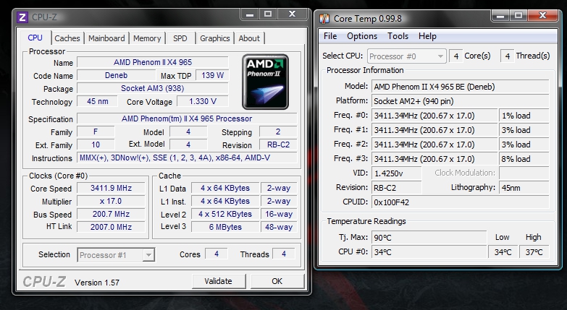Screen dimensions: 567x310
Task: Click the Level 3 48-way associativity value
Action: pos(279,227)
